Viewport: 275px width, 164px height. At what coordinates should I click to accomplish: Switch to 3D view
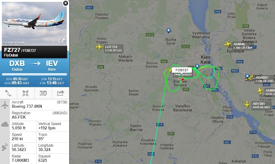pos(43,93)
